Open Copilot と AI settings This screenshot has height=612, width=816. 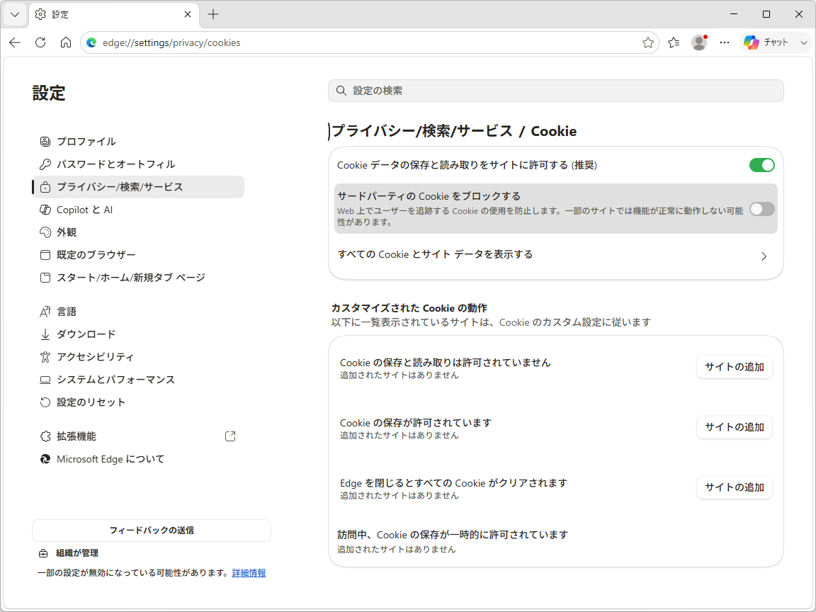[138, 210]
